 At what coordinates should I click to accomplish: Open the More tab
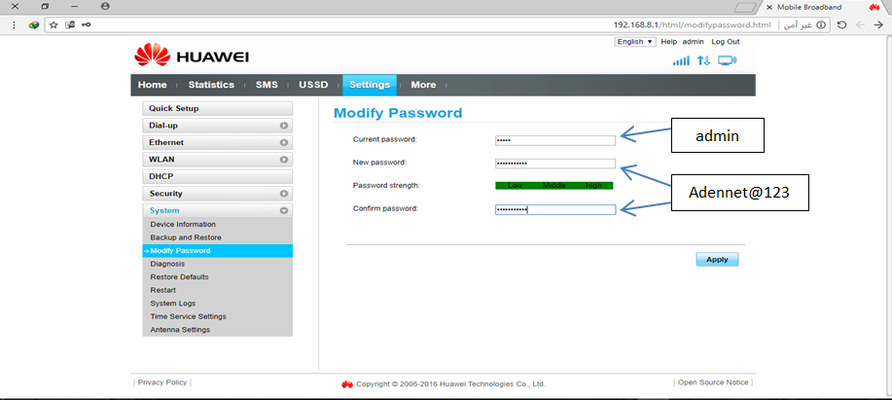click(x=423, y=85)
